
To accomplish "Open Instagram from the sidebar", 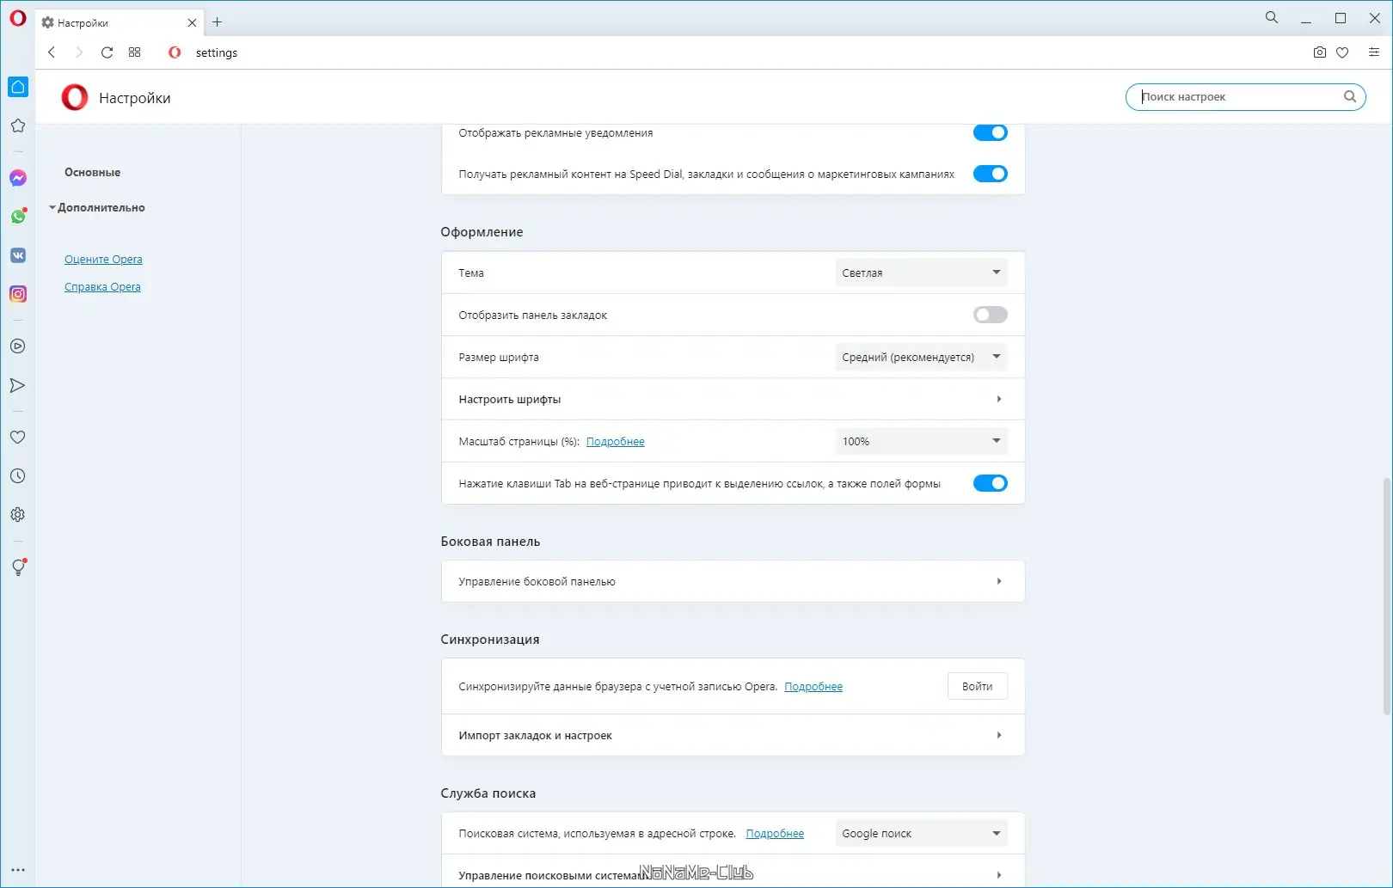I will pyautogui.click(x=18, y=294).
